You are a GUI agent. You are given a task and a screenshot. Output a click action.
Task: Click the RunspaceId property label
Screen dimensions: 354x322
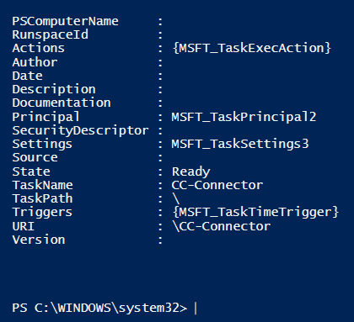point(50,35)
